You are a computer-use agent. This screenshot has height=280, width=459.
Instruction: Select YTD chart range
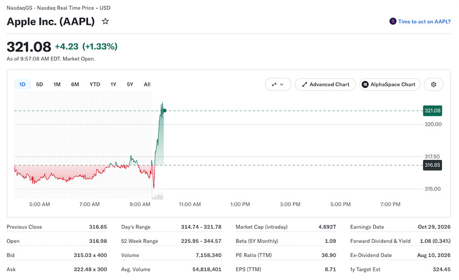pos(95,85)
